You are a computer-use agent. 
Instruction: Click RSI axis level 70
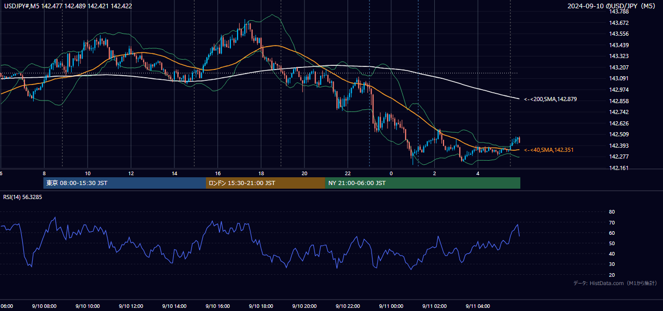click(x=612, y=222)
